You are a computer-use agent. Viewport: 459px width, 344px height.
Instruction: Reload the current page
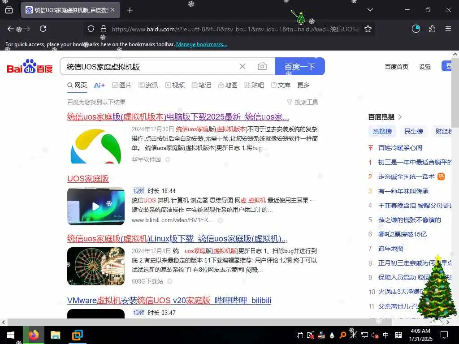click(43, 29)
